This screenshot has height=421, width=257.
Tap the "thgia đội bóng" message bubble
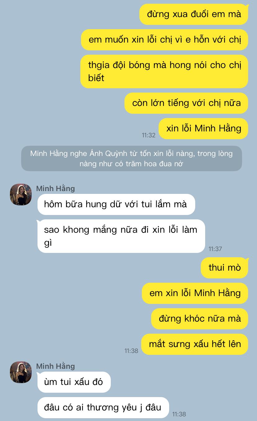(x=164, y=71)
